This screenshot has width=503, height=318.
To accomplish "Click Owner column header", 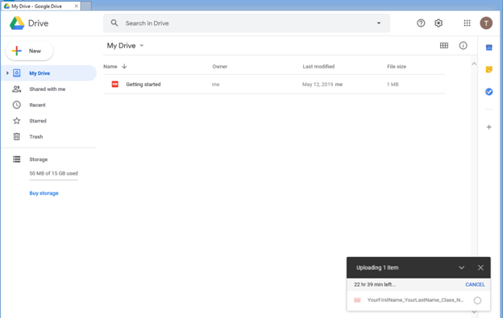I will click(220, 67).
